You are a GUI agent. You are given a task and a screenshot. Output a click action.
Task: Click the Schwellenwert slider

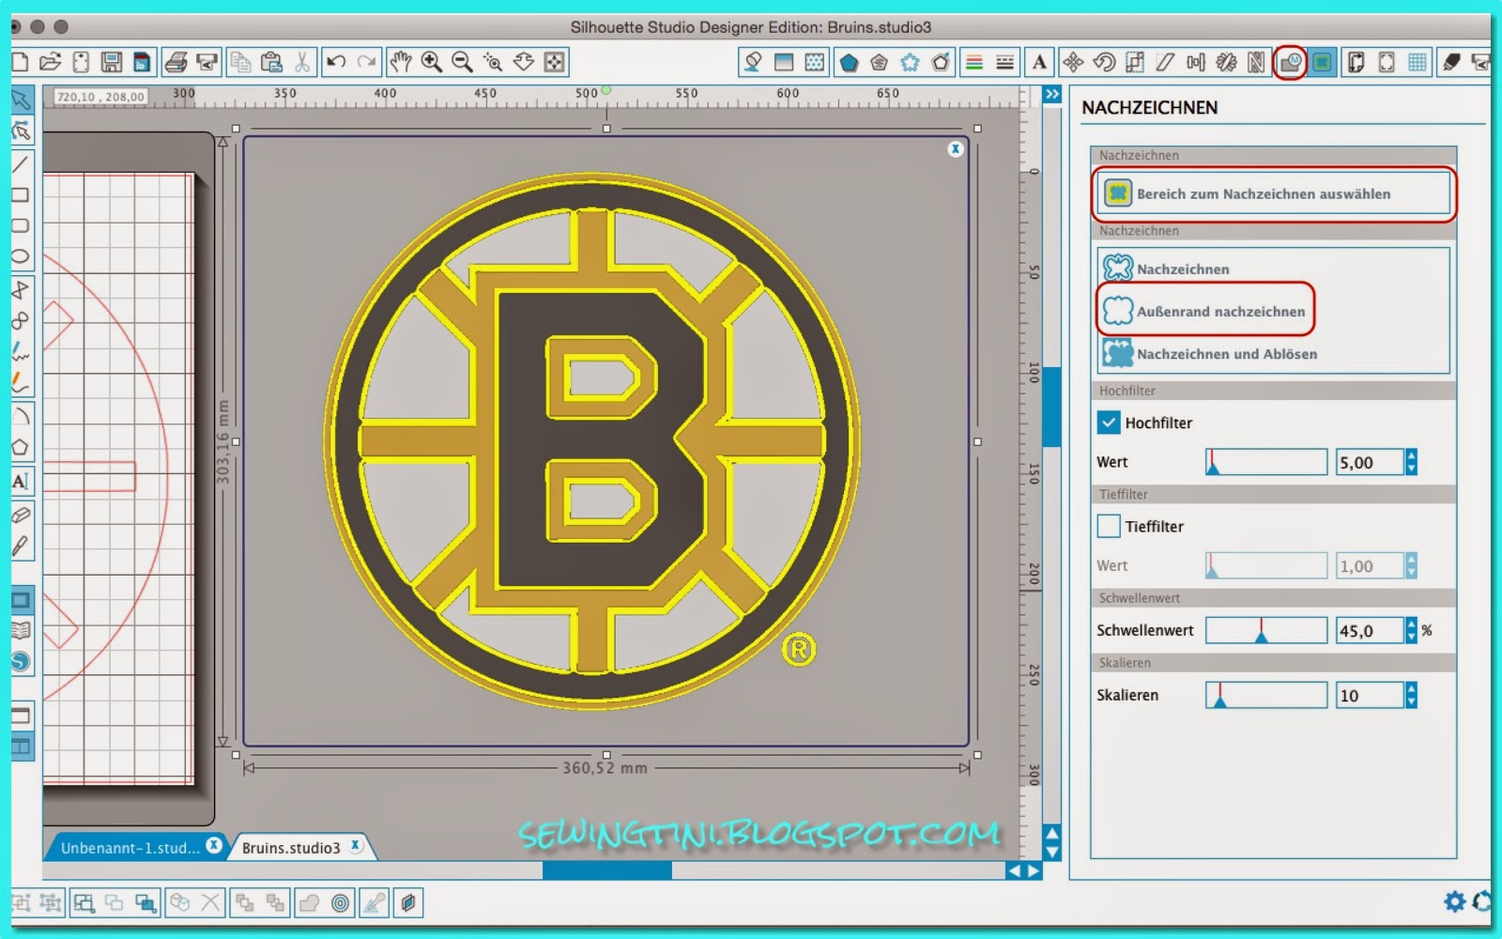pyautogui.click(x=1266, y=630)
